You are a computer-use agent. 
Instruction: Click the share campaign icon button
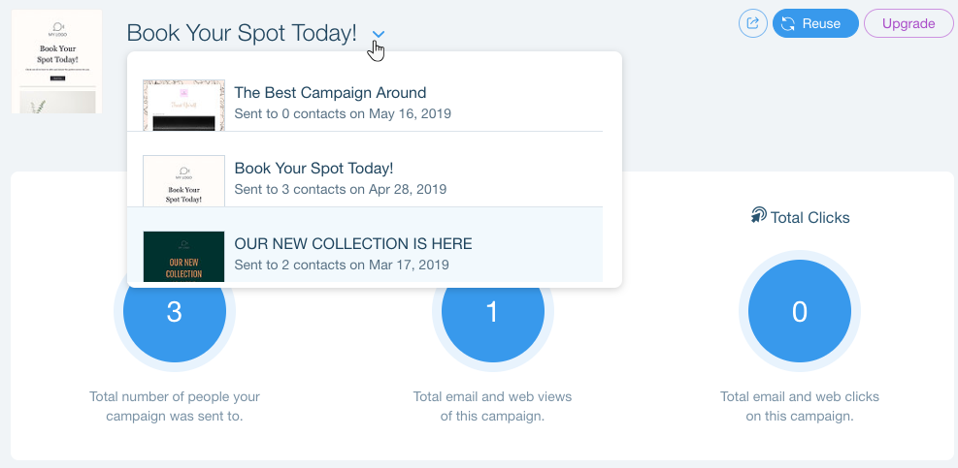pos(753,24)
